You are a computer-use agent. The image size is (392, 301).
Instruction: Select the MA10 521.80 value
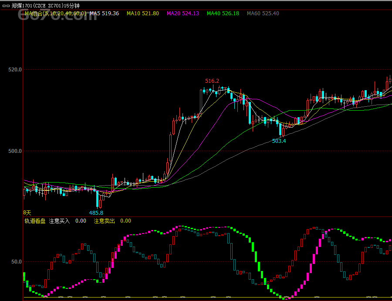(143, 14)
